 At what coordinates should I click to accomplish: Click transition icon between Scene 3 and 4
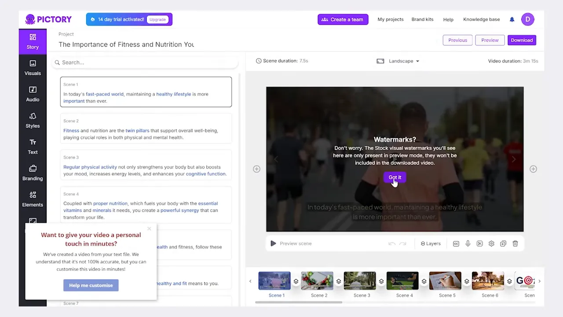(x=381, y=281)
